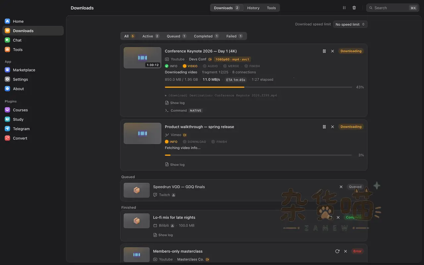424x265 pixels.
Task: Filter by Active downloads
Action: 151,36
